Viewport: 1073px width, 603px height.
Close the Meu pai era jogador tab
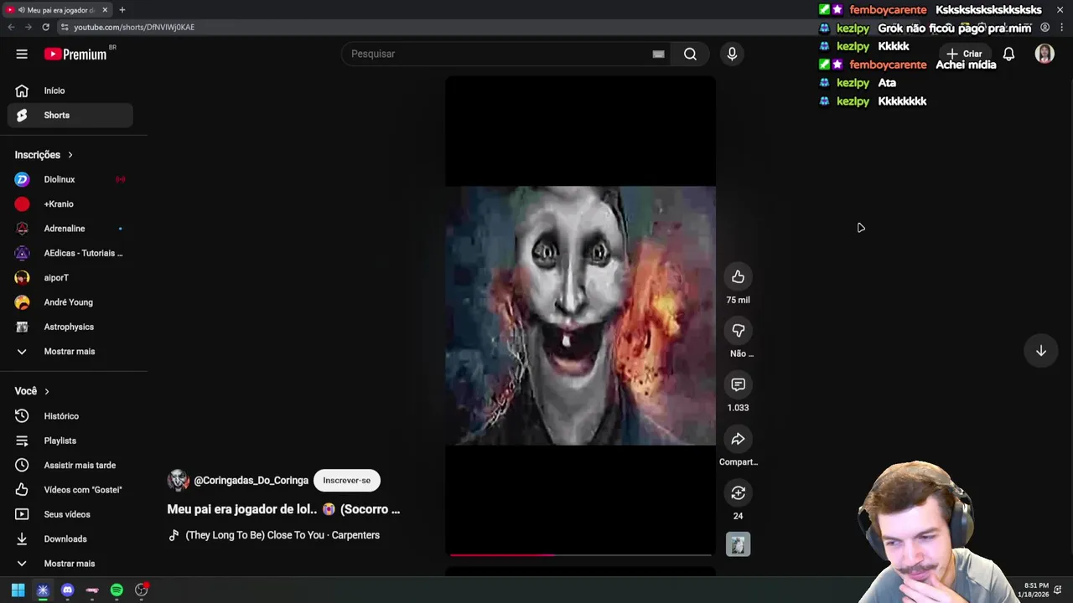click(x=105, y=10)
